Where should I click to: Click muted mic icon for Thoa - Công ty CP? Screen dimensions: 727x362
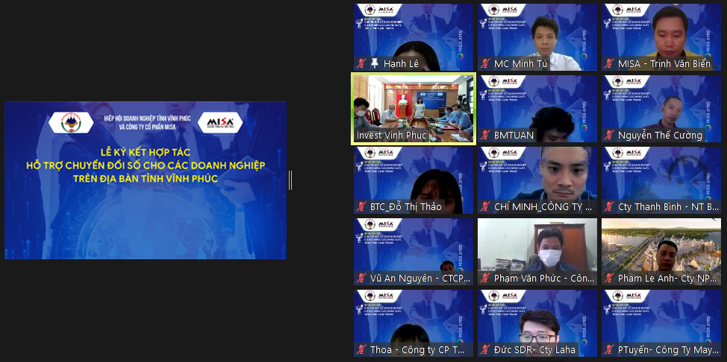361,349
